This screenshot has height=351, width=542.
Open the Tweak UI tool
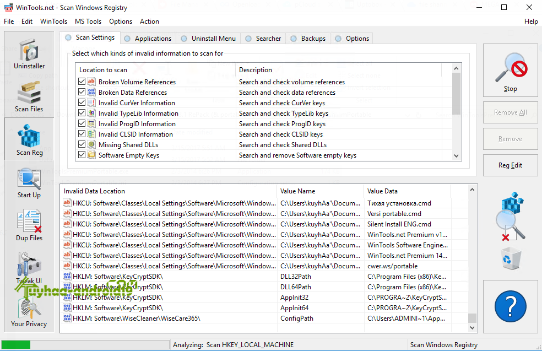coord(29,268)
